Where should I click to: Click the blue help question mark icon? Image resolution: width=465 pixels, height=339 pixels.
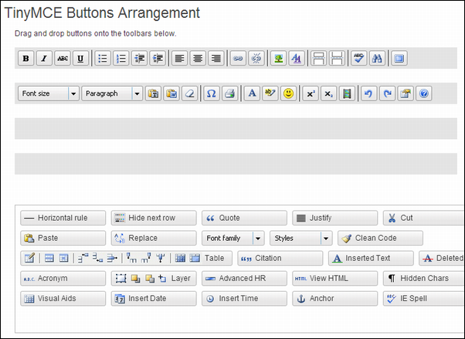click(x=424, y=93)
